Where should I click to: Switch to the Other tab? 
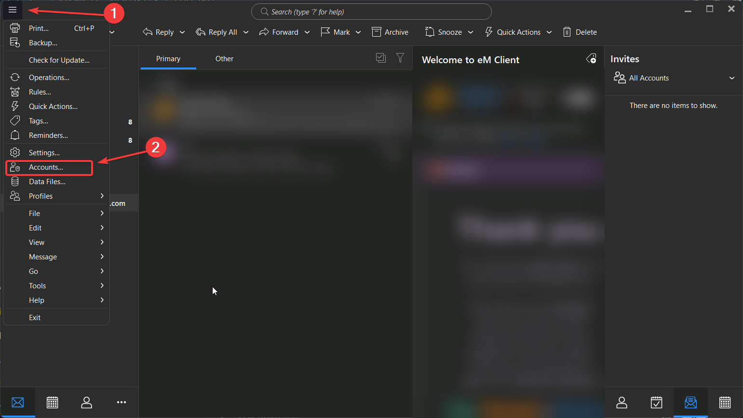[224, 59]
